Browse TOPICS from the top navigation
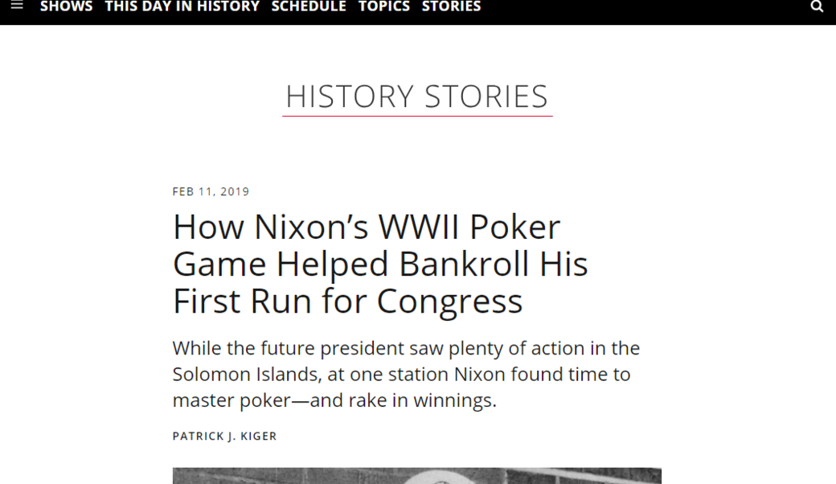Image resolution: width=836 pixels, height=484 pixels. point(384,6)
